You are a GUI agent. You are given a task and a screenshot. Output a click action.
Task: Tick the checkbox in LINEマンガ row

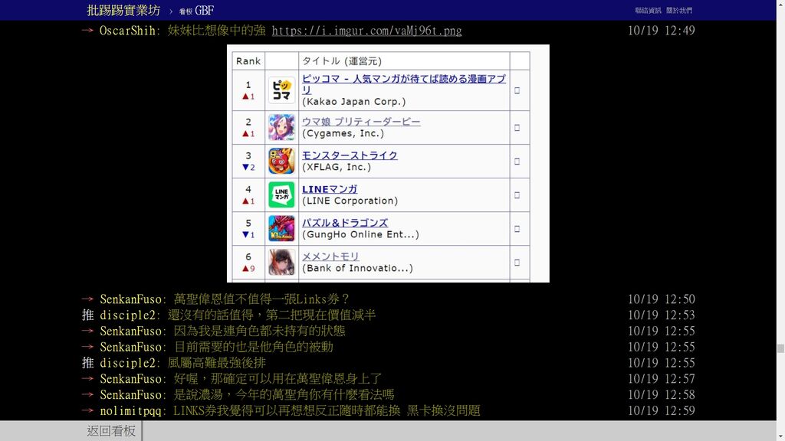point(517,195)
